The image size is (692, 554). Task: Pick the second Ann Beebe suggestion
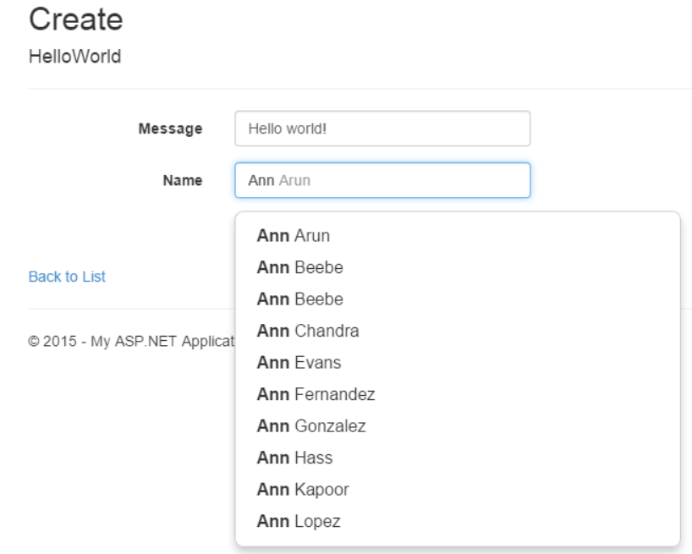pyautogui.click(x=299, y=299)
